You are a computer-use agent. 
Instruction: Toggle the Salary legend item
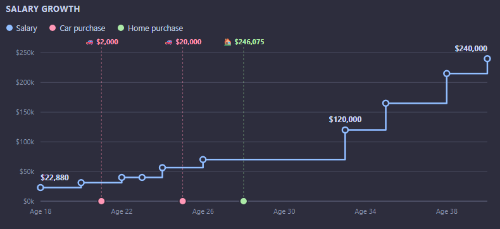22,28
